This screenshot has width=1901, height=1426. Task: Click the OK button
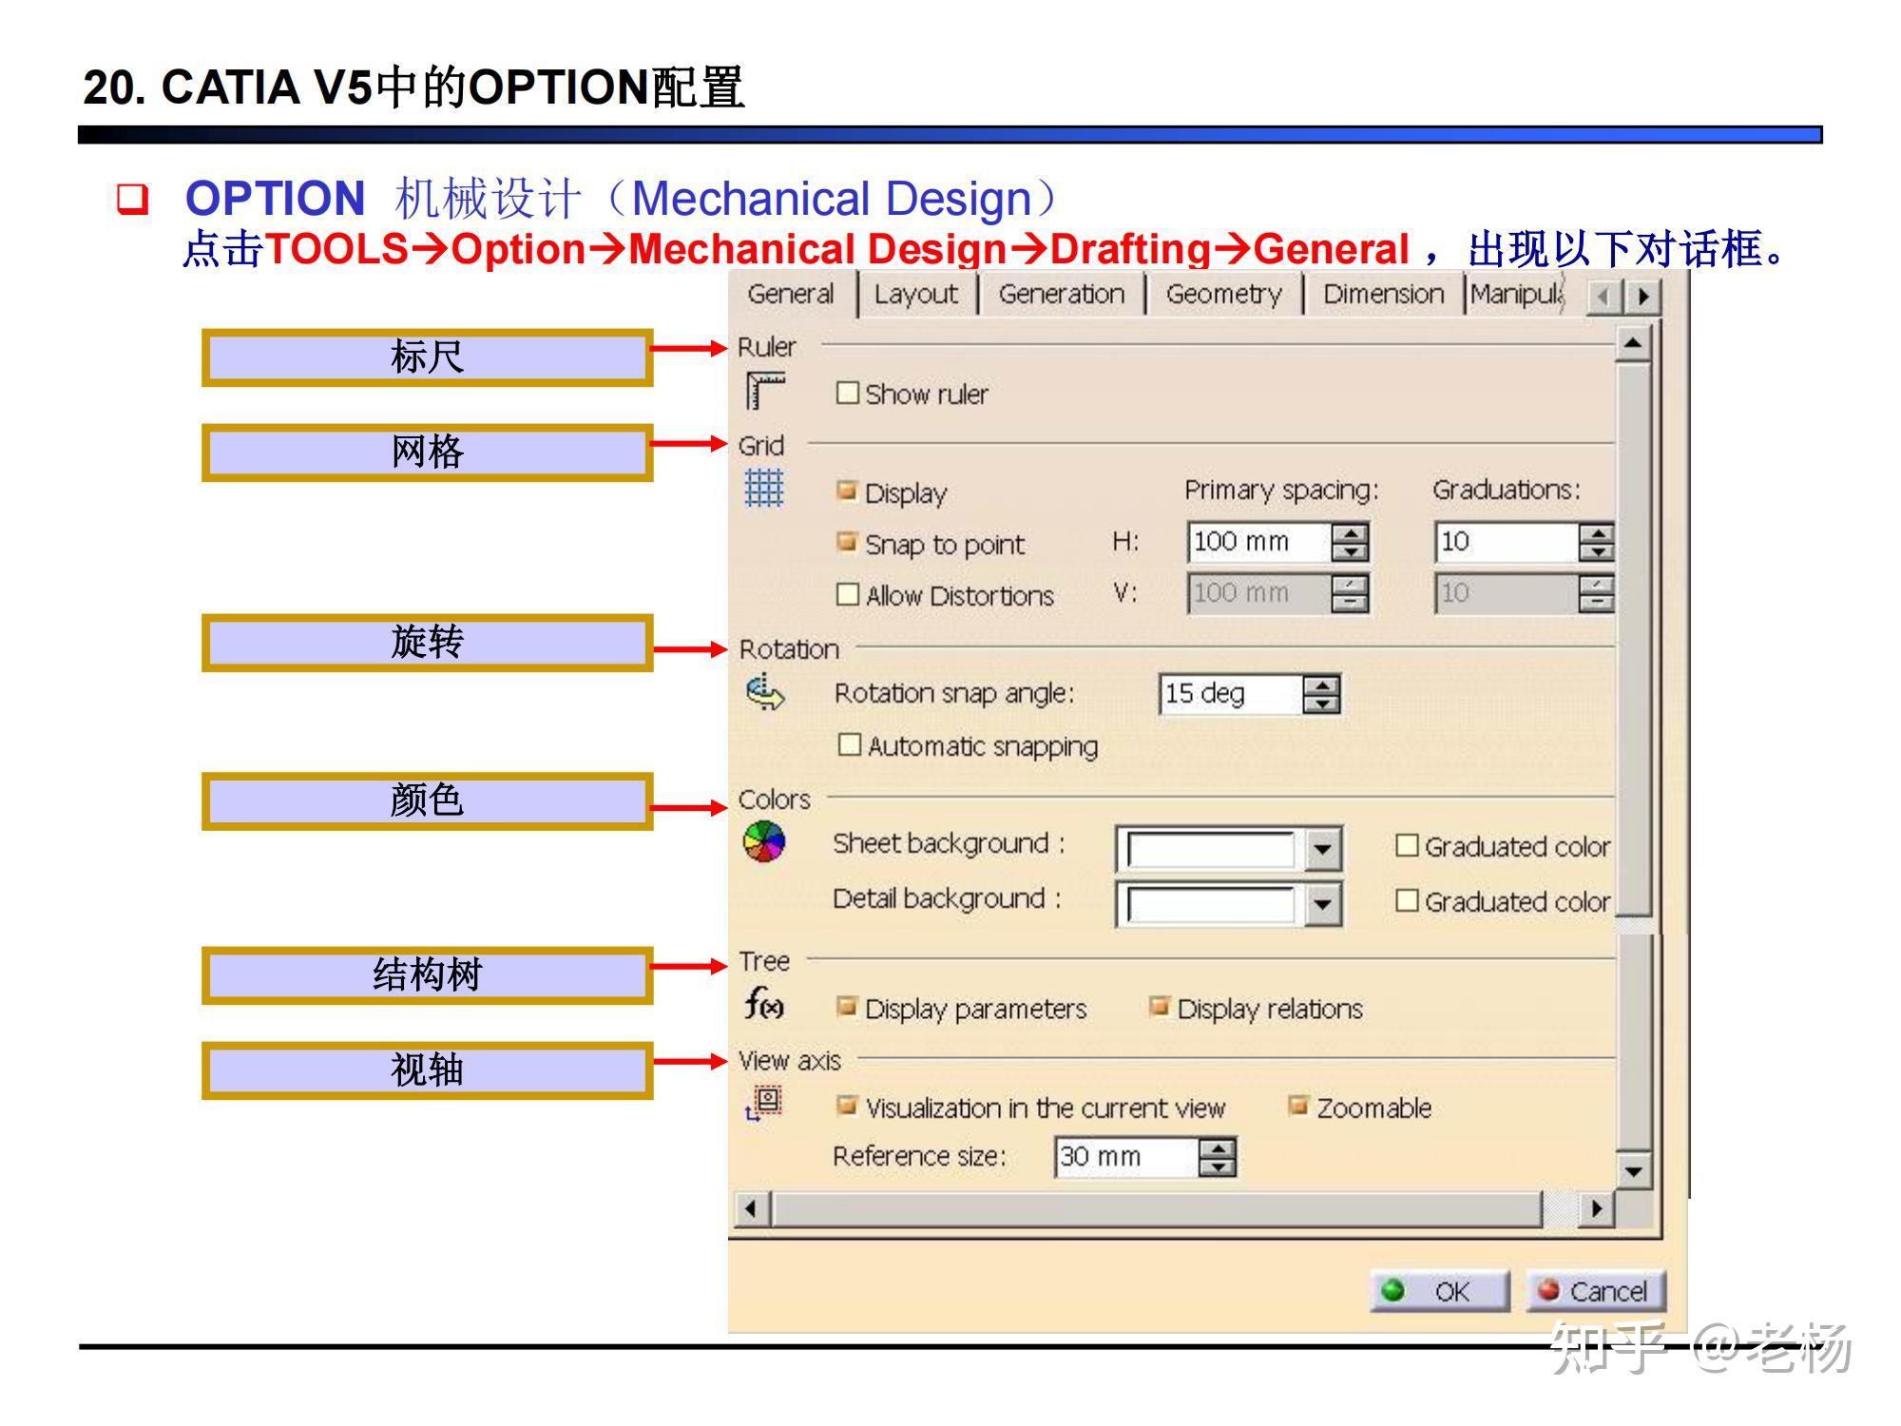coord(1439,1291)
